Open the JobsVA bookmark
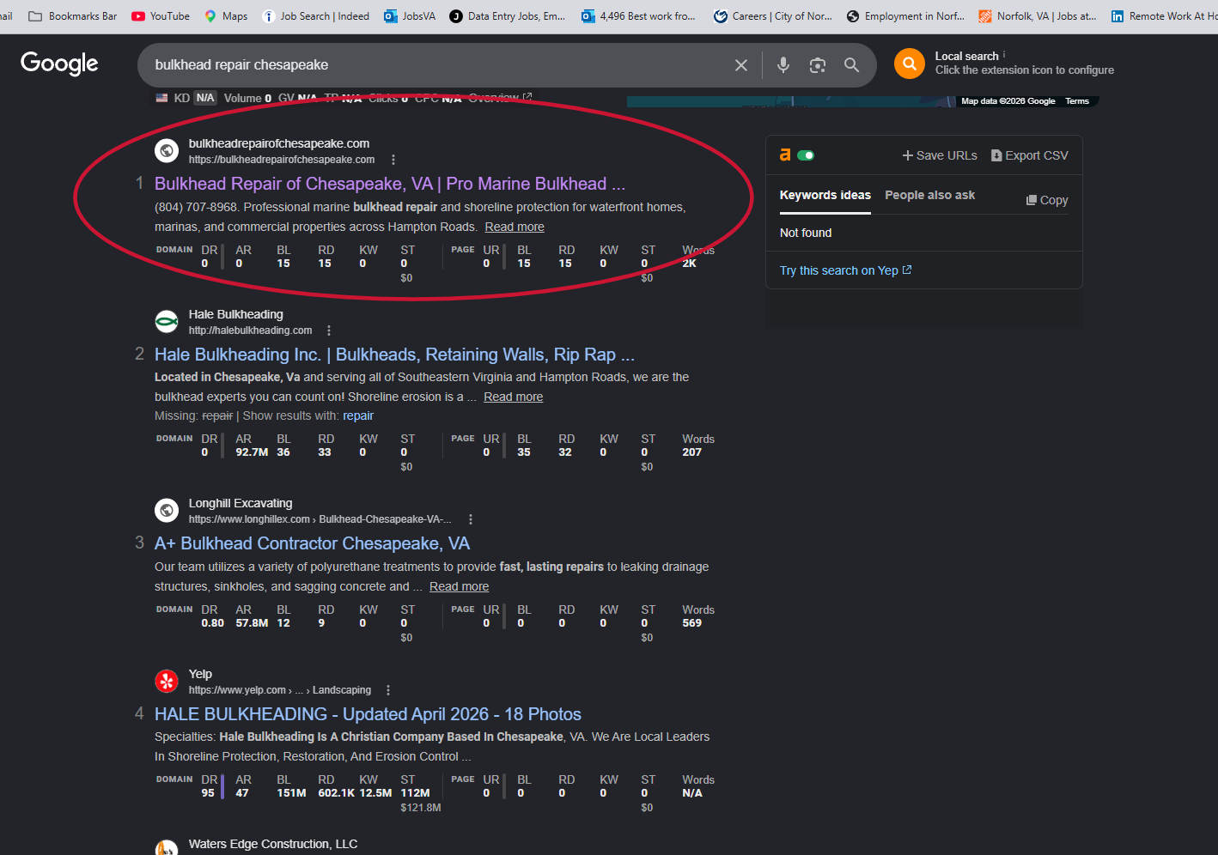The image size is (1218, 855). pos(410,16)
